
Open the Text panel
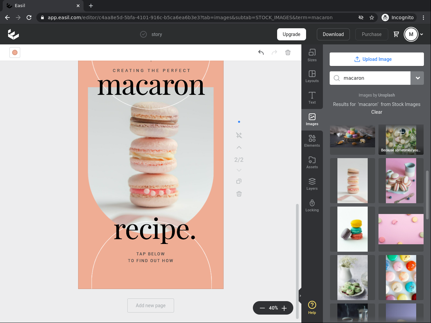[x=312, y=98]
